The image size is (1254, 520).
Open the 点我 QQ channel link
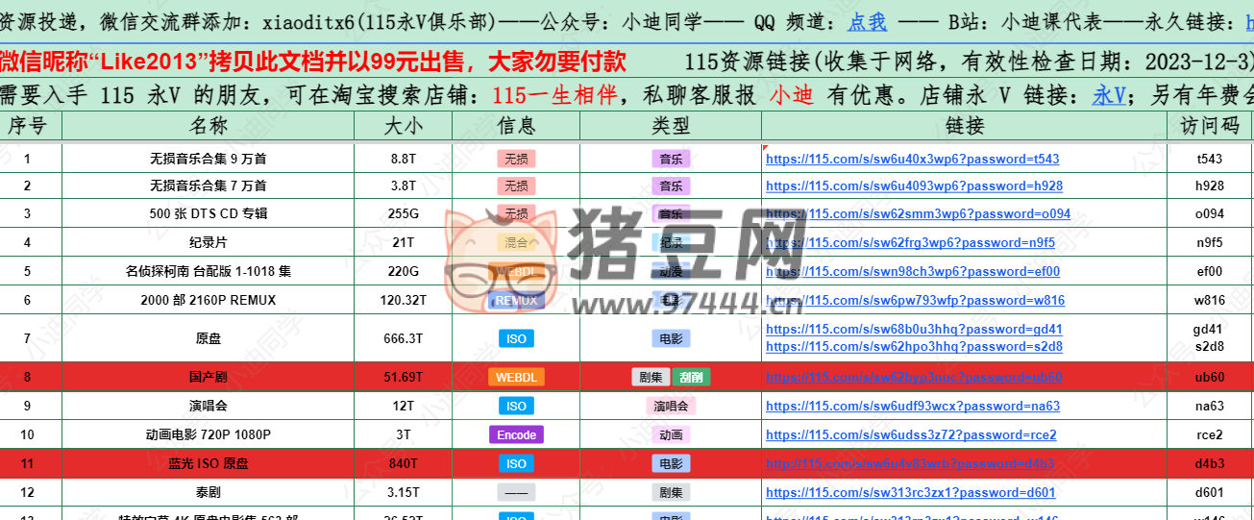(x=868, y=20)
